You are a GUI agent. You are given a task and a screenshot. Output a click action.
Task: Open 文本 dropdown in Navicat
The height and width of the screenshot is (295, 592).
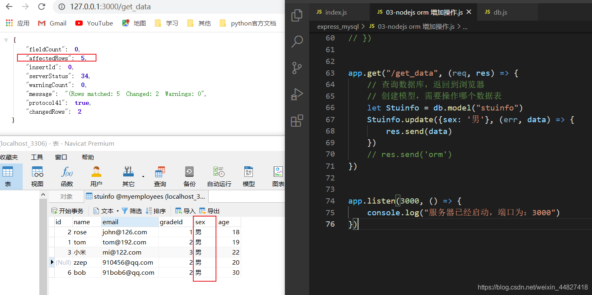106,211
